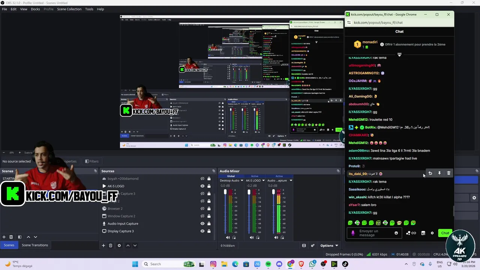The image size is (480, 270).
Task: Open source properties gear in Sources toolbar
Action: [x=119, y=246]
